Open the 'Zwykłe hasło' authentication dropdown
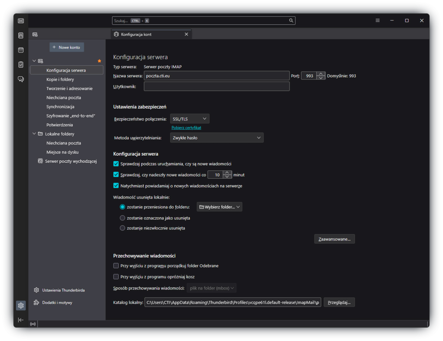443x341 pixels. (x=217, y=138)
